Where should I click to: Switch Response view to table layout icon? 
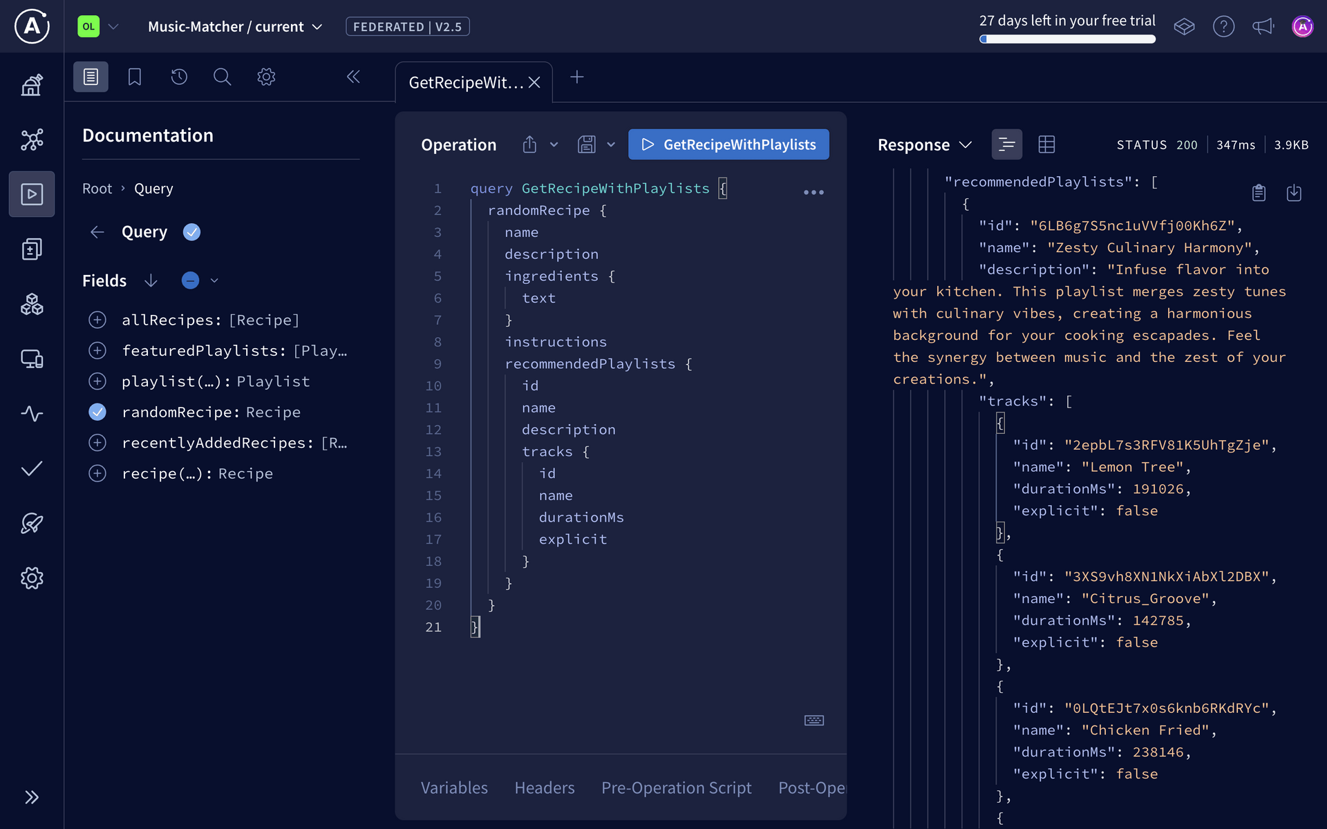[1046, 144]
